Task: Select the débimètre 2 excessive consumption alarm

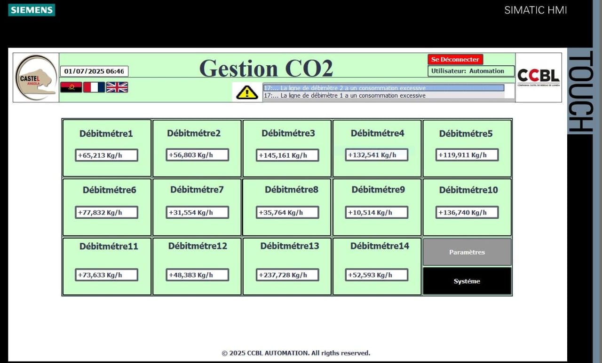Action: tap(383, 88)
